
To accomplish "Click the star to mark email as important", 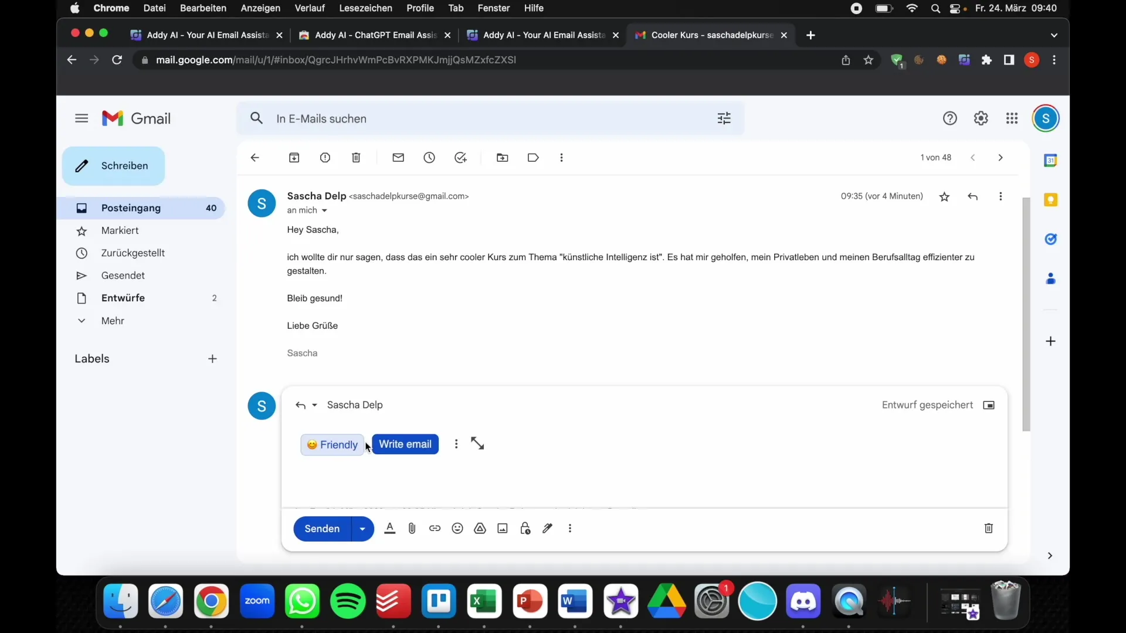I will pos(944,196).
